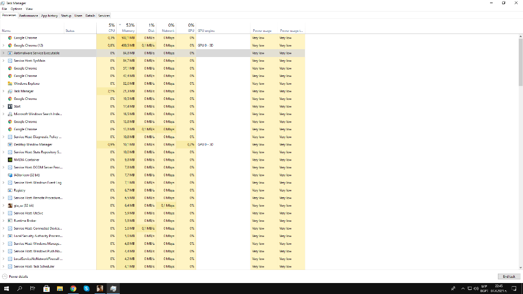Click the input language indicator in the tray

click(x=484, y=289)
